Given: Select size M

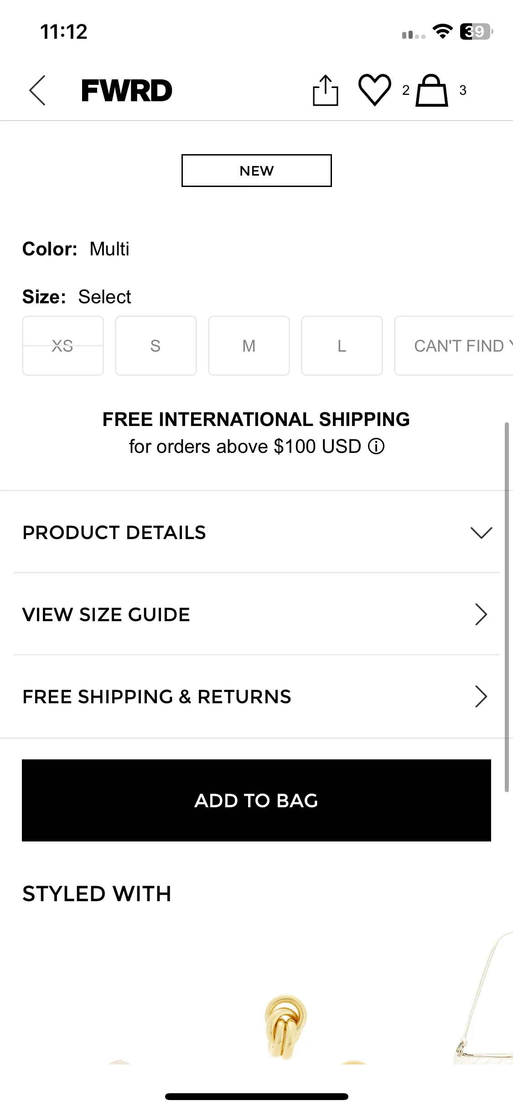Looking at the screenshot, I should click(x=249, y=346).
